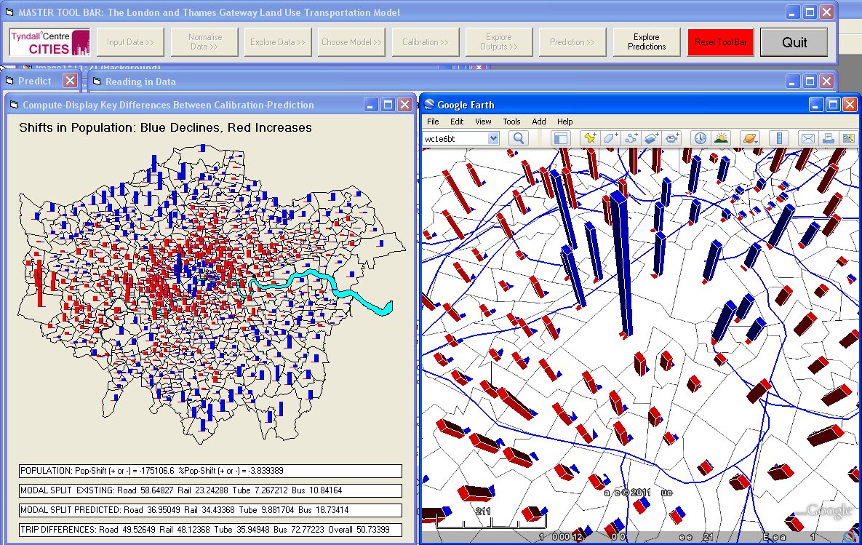Start the Record a Tour tool
The image size is (862, 545).
click(x=671, y=138)
